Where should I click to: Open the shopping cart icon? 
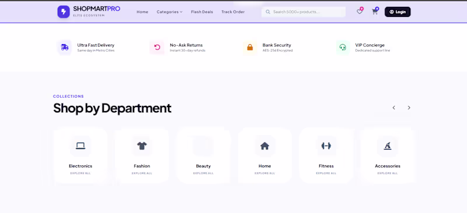coord(375,12)
